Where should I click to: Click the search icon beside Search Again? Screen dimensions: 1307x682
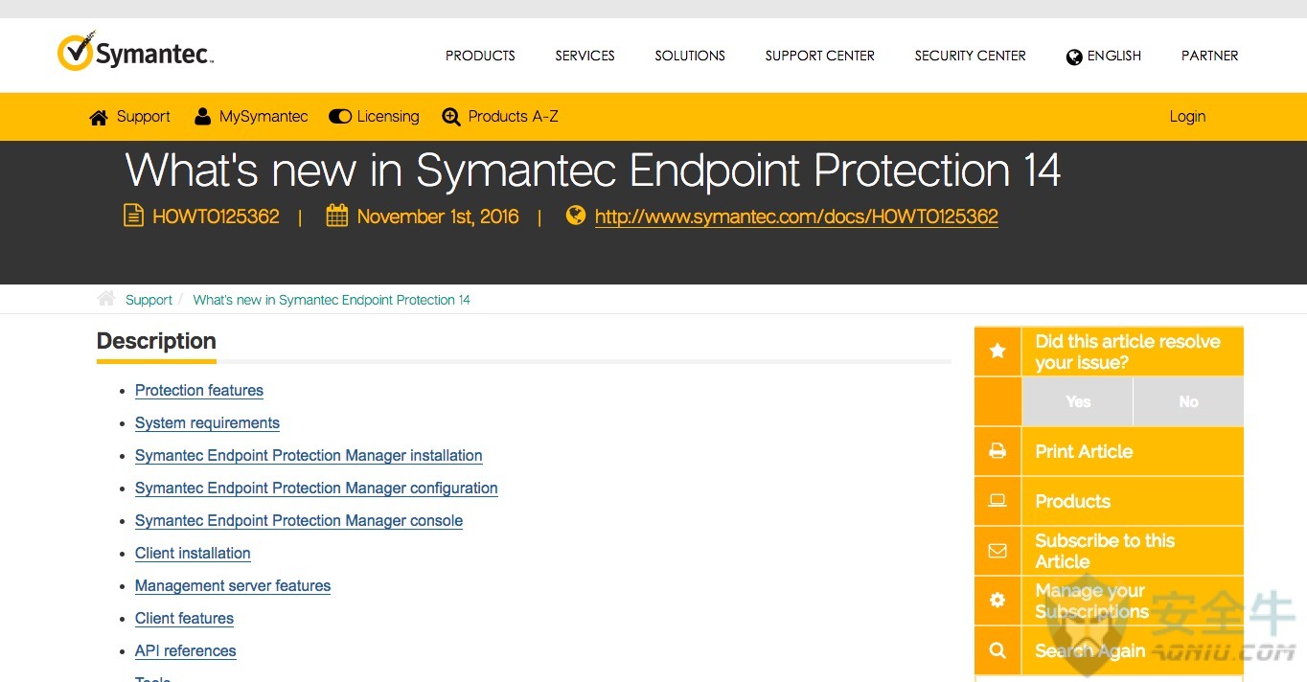pos(997,650)
